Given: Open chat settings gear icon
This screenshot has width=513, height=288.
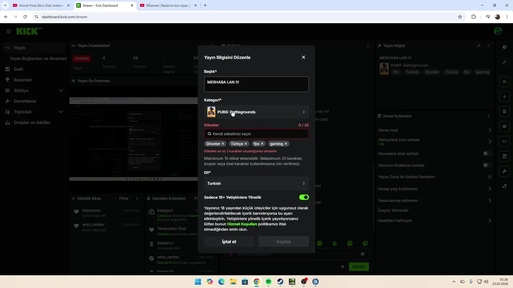Looking at the screenshot, I should tap(342, 267).
